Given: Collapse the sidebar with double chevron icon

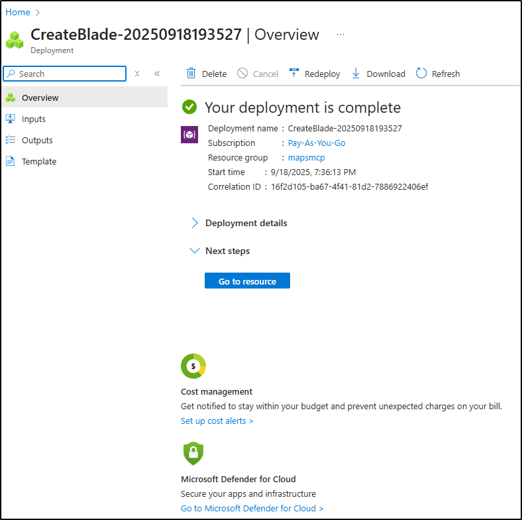Looking at the screenshot, I should pyautogui.click(x=157, y=74).
